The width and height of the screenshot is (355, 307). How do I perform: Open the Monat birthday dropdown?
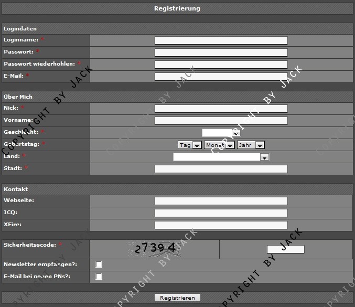click(219, 145)
